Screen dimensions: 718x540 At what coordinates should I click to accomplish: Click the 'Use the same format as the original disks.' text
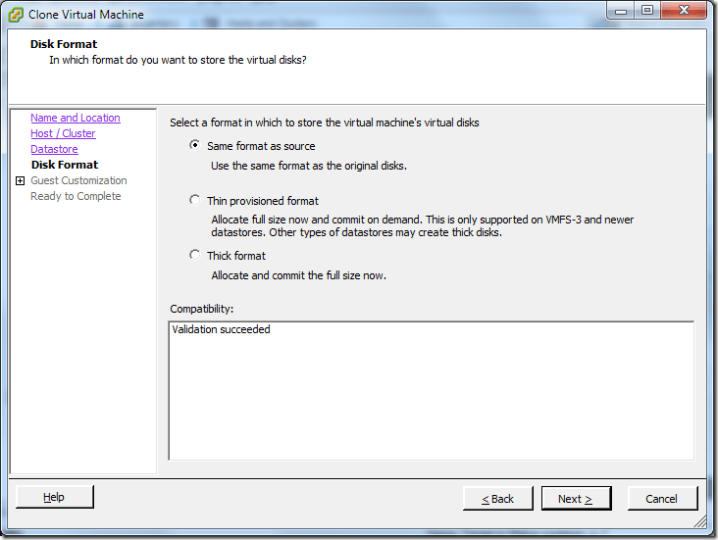click(309, 166)
